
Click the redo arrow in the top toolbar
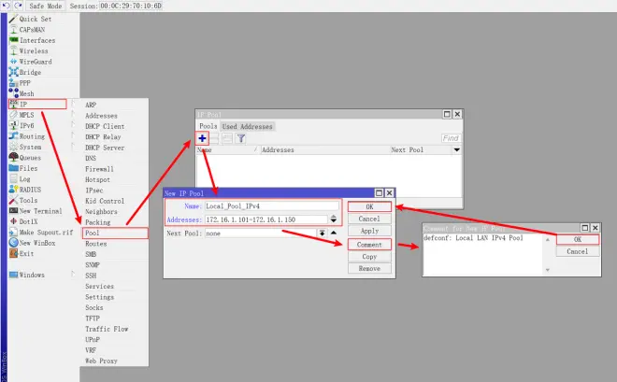[18, 6]
